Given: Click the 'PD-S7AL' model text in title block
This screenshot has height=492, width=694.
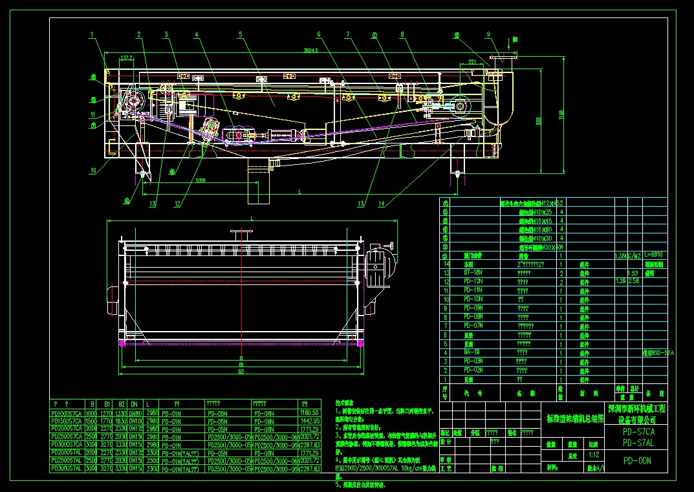Looking at the screenshot, I should coord(638,442).
